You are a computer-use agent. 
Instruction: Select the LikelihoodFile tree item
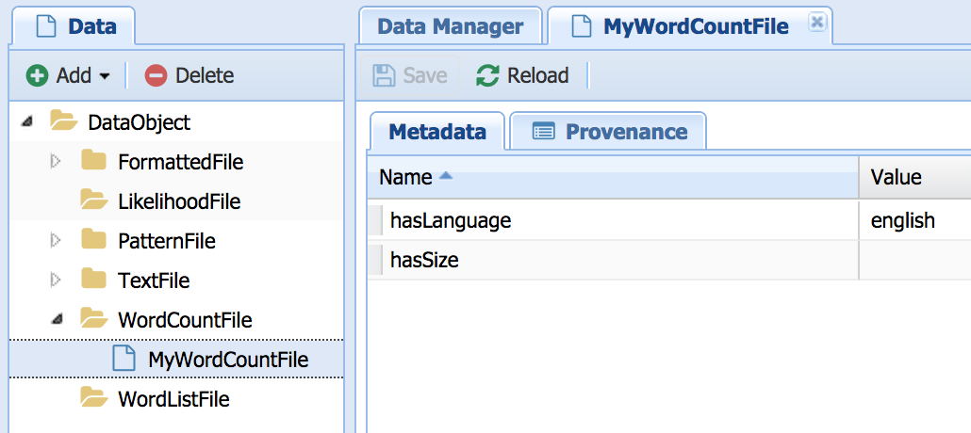click(x=178, y=201)
